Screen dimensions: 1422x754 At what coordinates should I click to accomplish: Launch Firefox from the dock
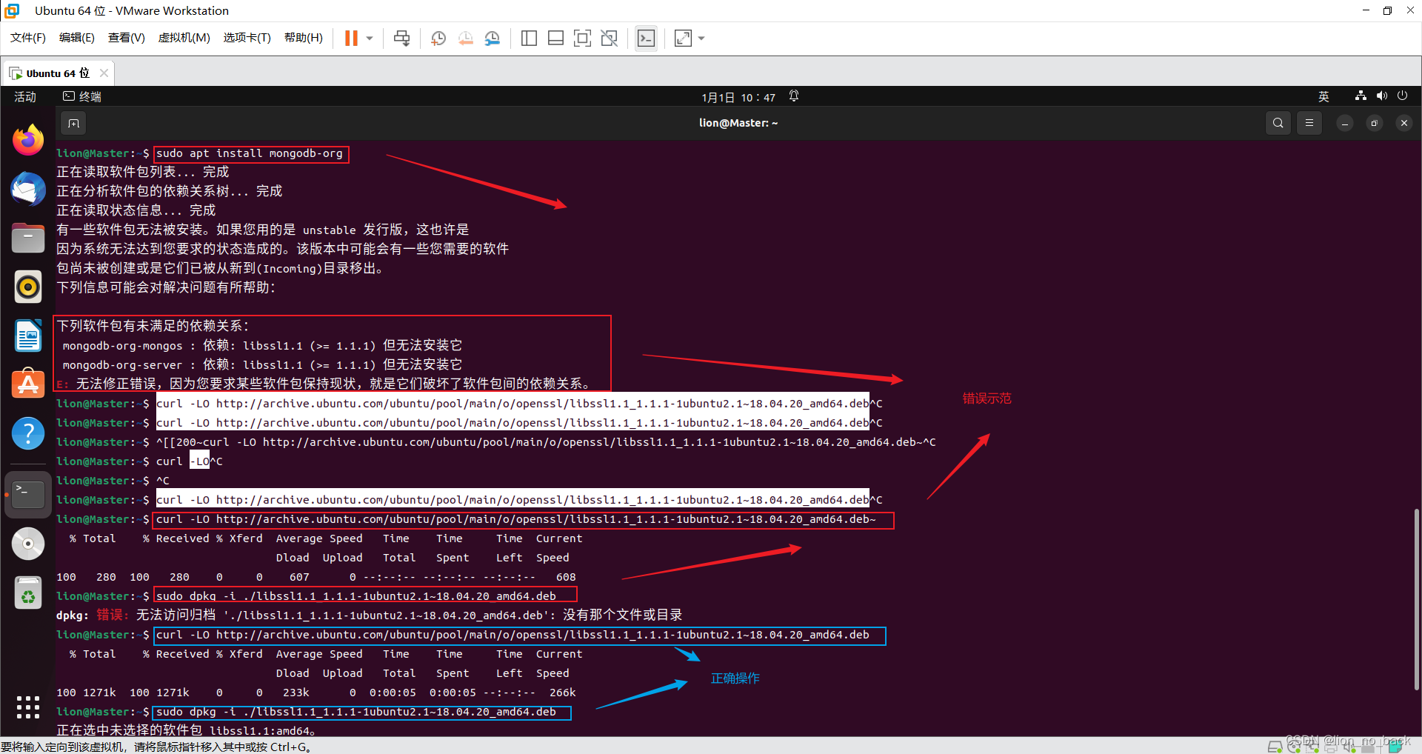pos(28,140)
